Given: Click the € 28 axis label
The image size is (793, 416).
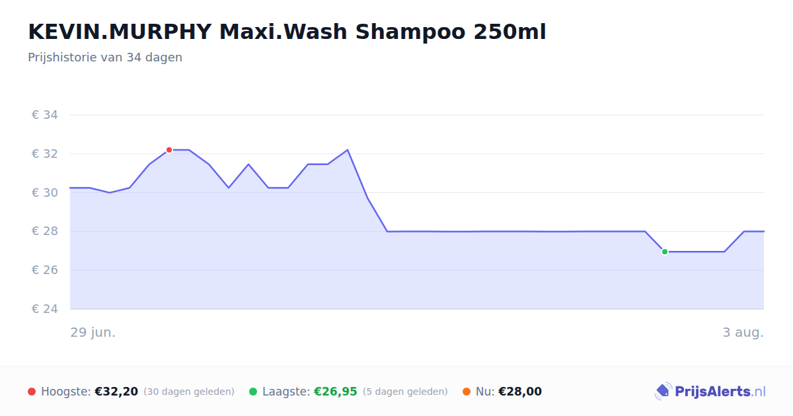Looking at the screenshot, I should (x=45, y=231).
